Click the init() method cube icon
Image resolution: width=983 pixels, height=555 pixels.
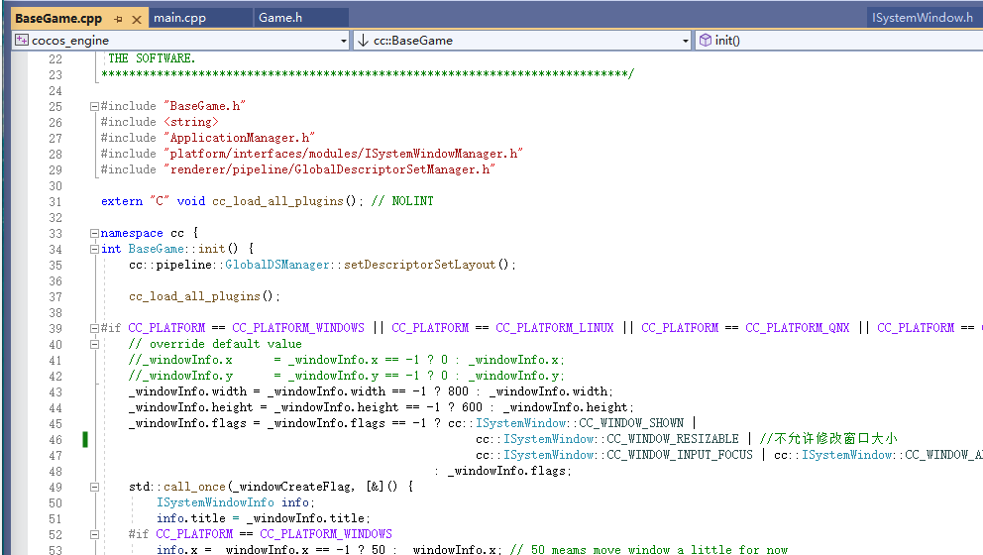tap(706, 40)
